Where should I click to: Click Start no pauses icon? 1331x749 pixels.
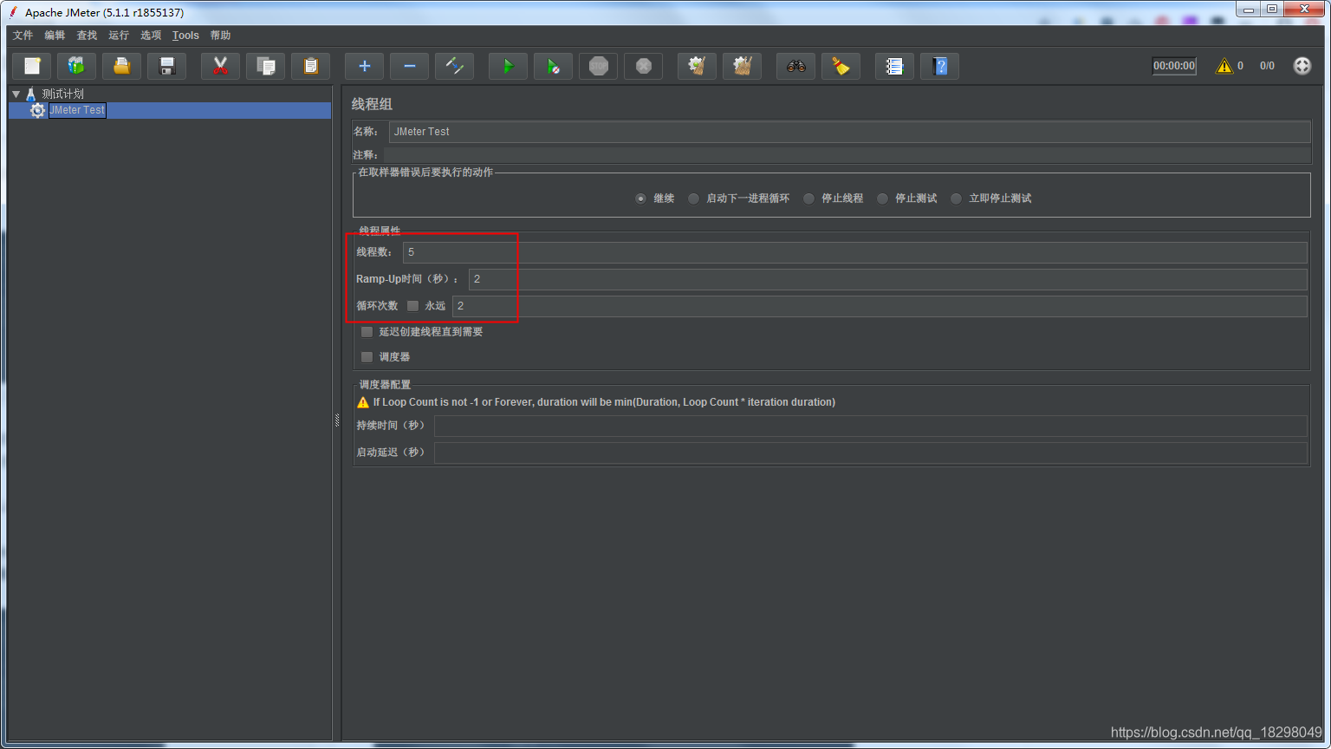554,66
